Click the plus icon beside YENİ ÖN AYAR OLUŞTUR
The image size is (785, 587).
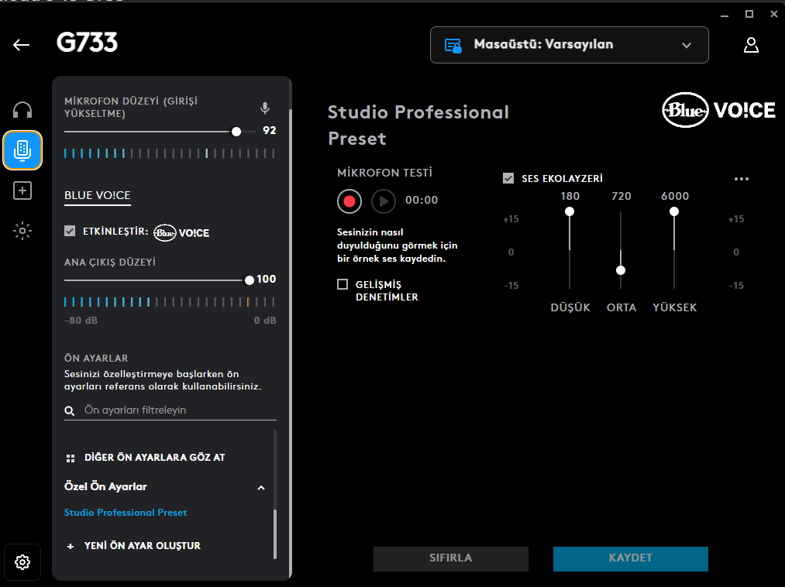(x=71, y=546)
